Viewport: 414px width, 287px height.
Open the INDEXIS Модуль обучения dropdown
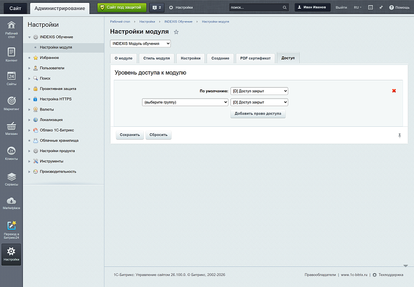tap(140, 44)
